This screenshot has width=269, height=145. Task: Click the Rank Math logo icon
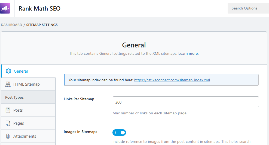(5, 8)
